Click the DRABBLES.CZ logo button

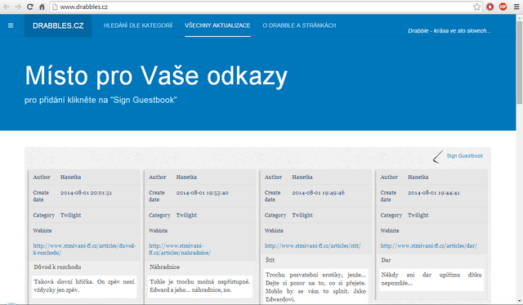[58, 25]
